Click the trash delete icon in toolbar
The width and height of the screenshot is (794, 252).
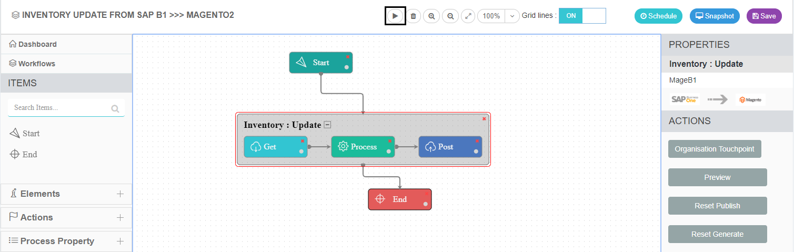tap(413, 16)
